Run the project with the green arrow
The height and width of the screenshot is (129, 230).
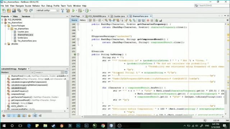click(x=73, y=10)
